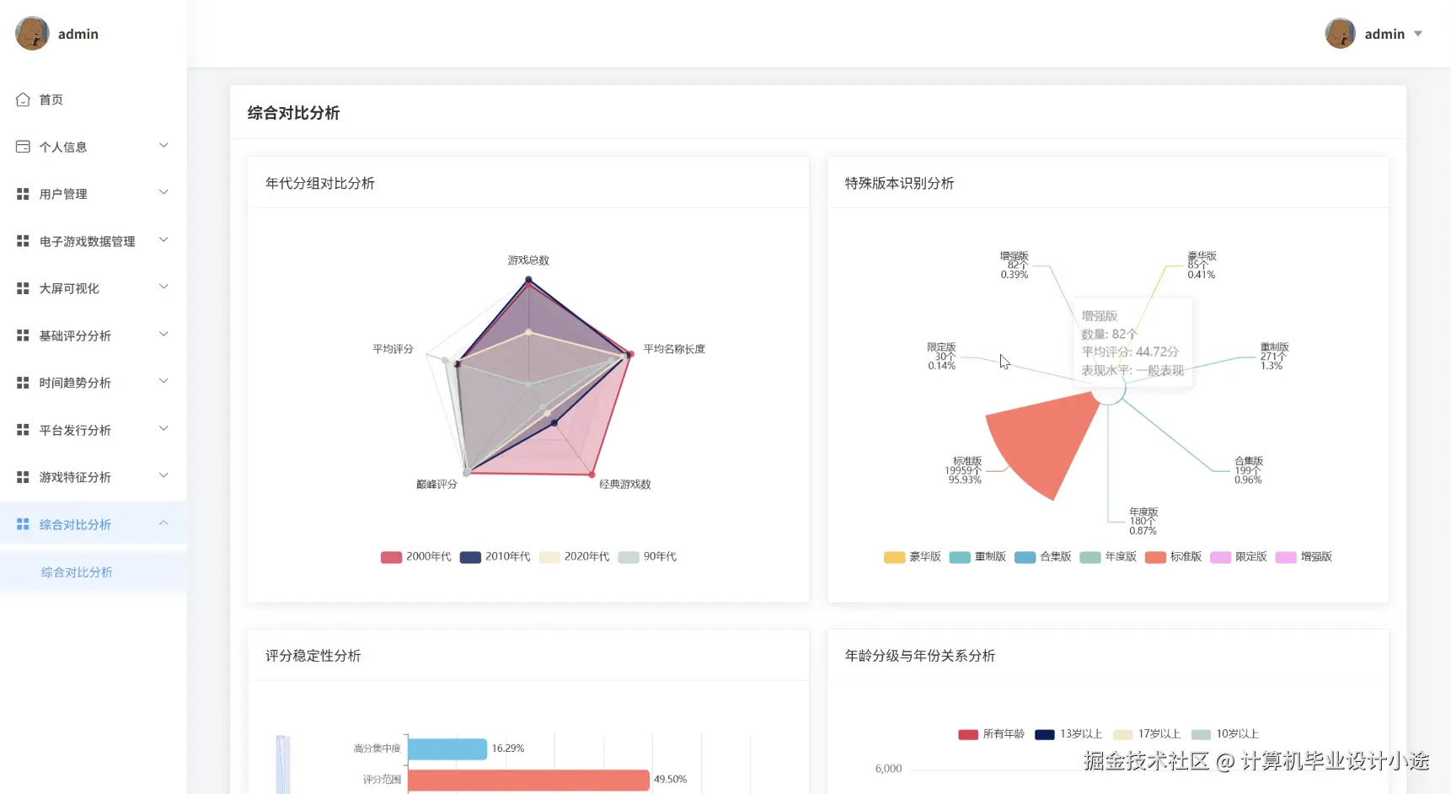Toggle the 所有年龄 legend entry

(991, 734)
